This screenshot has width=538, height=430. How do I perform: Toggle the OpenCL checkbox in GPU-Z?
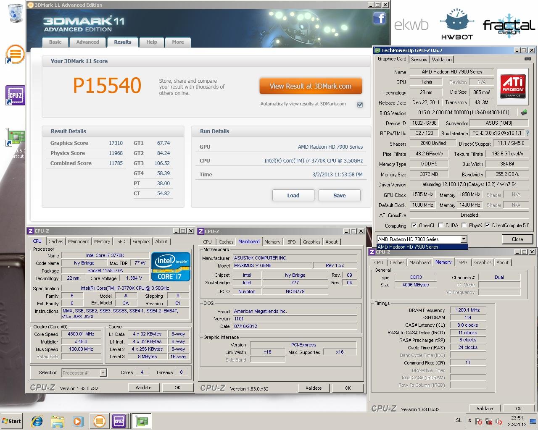[414, 225]
